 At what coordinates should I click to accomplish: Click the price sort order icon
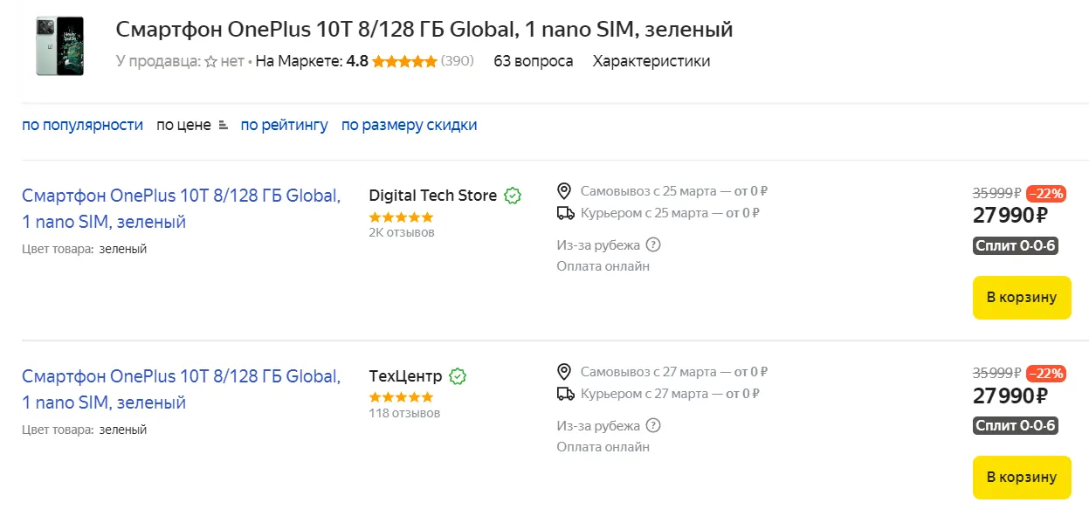click(224, 125)
